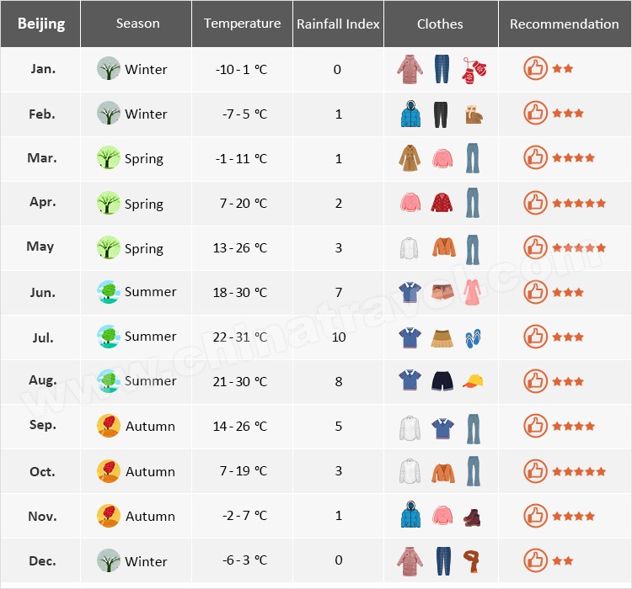Click the rainfall index value 10 for July
632x589 pixels.
[338, 337]
